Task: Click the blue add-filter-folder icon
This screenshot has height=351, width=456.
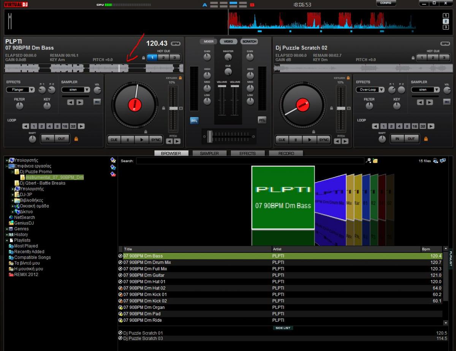Action: click(x=113, y=167)
